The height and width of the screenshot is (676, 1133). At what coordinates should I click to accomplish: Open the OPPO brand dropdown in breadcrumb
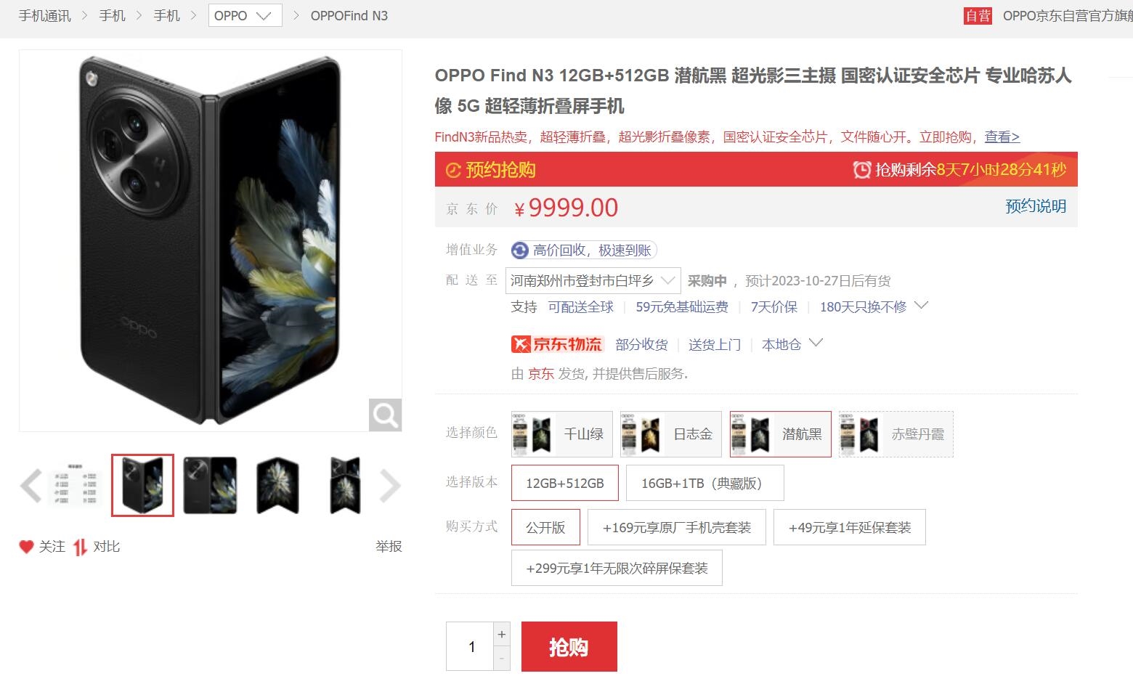tap(245, 15)
